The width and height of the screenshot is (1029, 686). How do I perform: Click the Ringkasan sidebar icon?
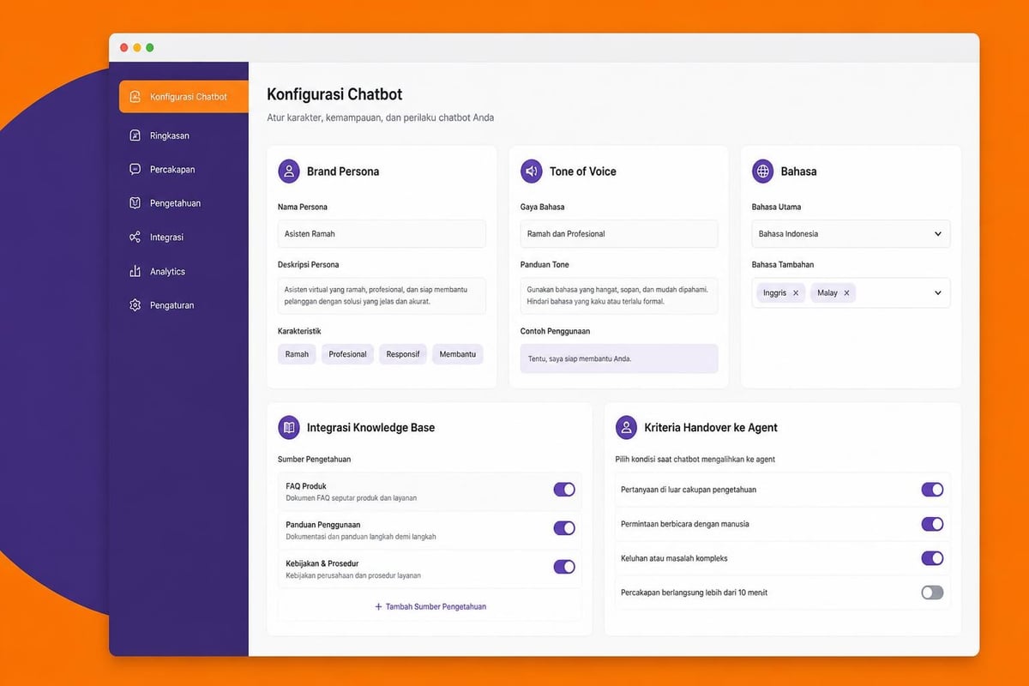135,135
